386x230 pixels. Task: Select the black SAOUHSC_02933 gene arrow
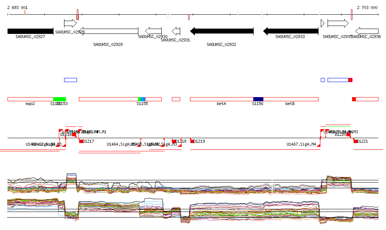[291, 31]
